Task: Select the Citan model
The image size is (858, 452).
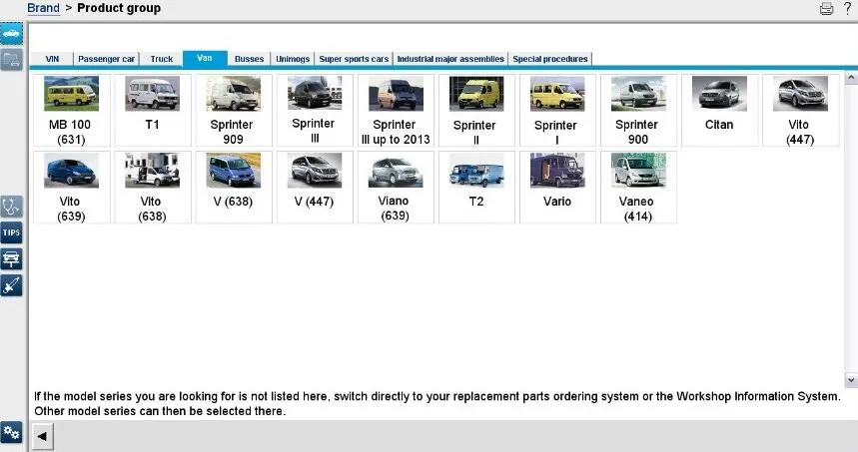Action: [x=719, y=111]
